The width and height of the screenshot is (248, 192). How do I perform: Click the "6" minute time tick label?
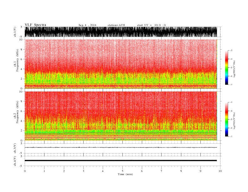coord(142,171)
